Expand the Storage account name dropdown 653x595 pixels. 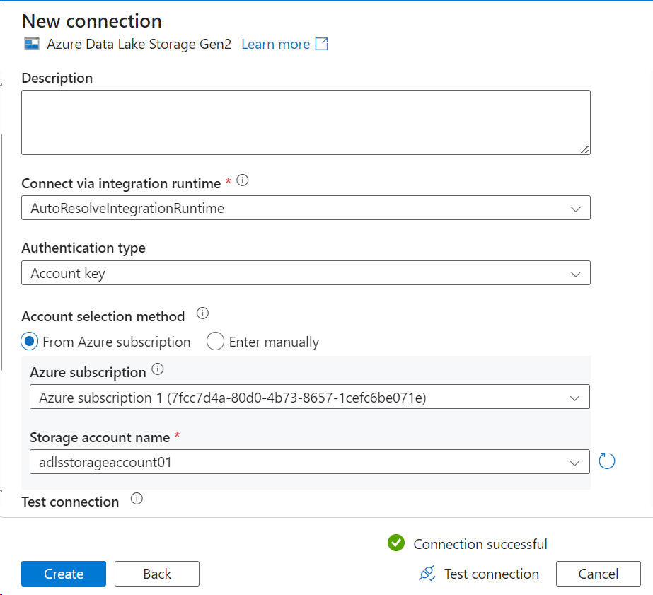coord(575,461)
